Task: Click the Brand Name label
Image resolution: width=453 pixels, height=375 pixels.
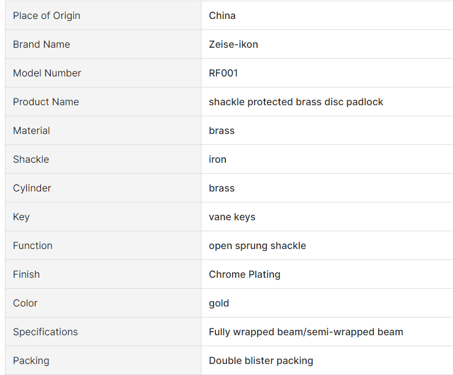Action: coord(41,44)
